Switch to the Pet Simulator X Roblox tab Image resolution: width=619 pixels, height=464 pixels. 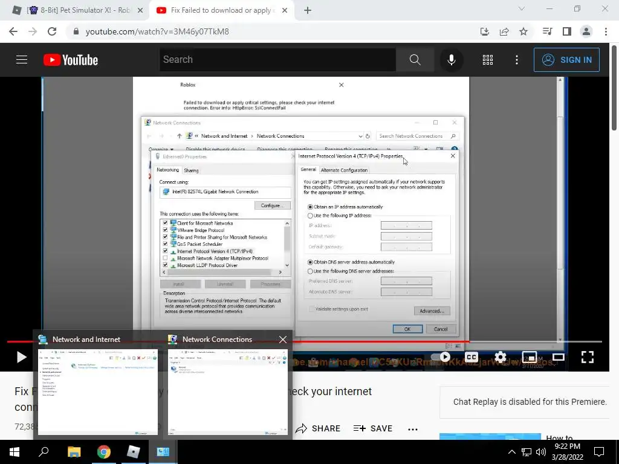pyautogui.click(x=77, y=10)
